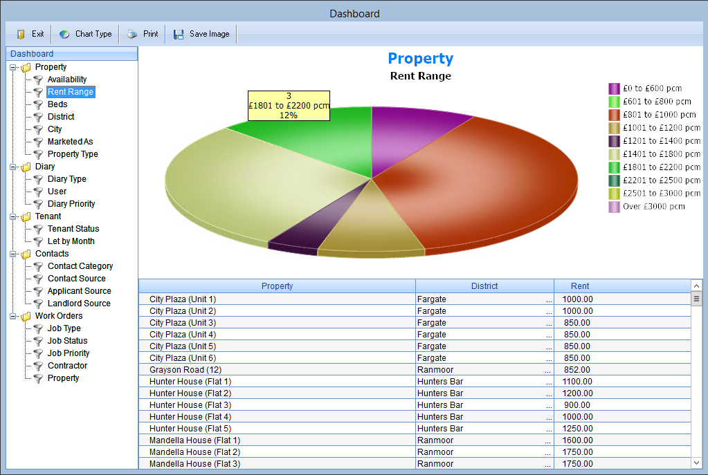The height and width of the screenshot is (475, 708).
Task: Click the table scrollbar down arrow
Action: click(696, 463)
